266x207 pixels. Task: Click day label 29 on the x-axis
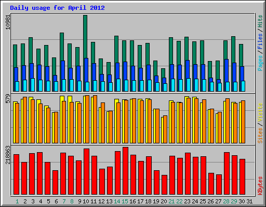point(234,201)
